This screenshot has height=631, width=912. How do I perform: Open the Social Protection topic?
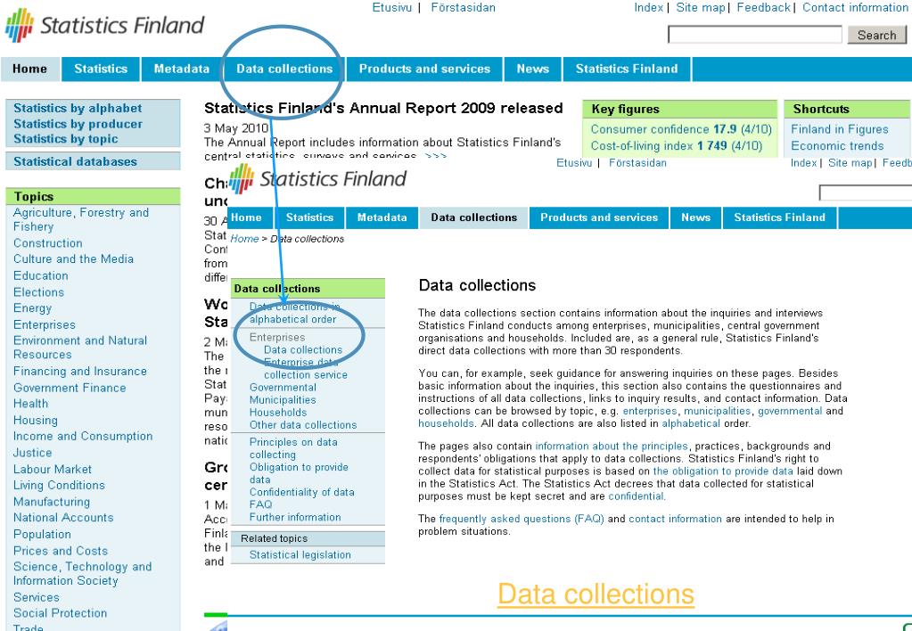click(x=60, y=613)
